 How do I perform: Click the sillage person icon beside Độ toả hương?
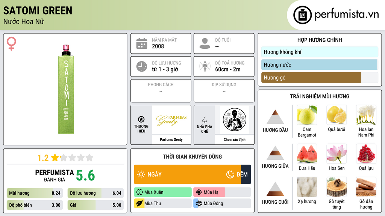[205, 66]
